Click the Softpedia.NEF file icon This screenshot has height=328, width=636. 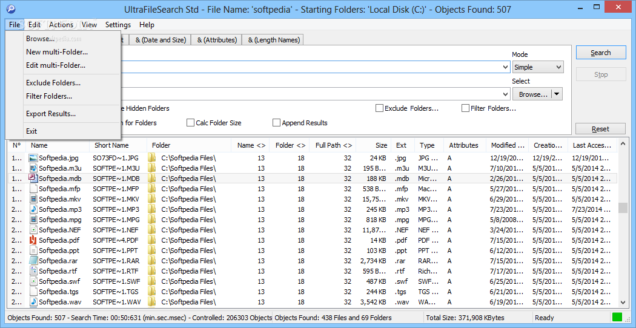click(x=33, y=230)
